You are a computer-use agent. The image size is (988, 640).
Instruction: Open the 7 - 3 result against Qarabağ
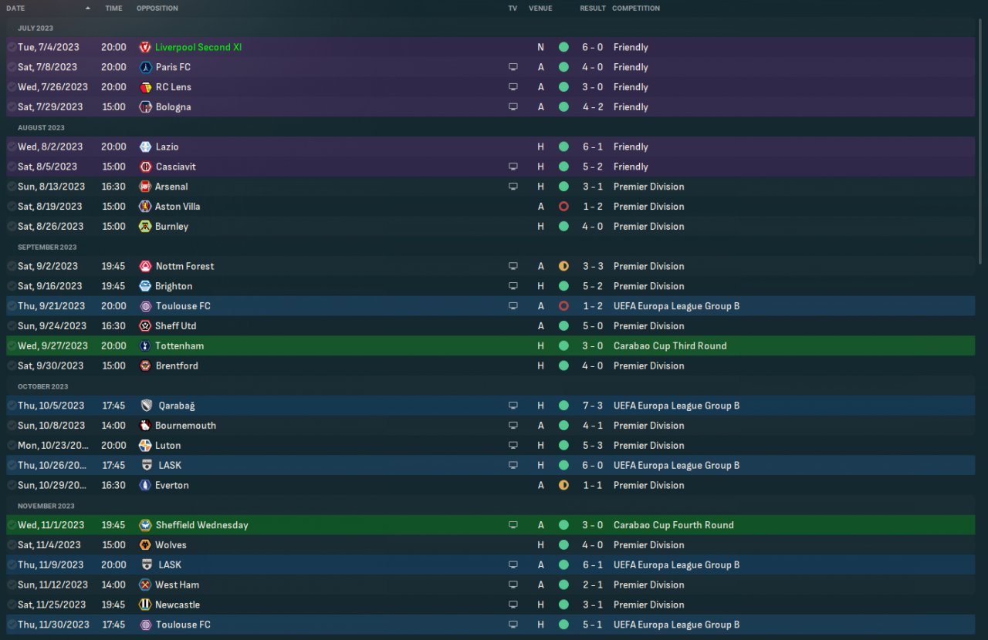point(593,406)
